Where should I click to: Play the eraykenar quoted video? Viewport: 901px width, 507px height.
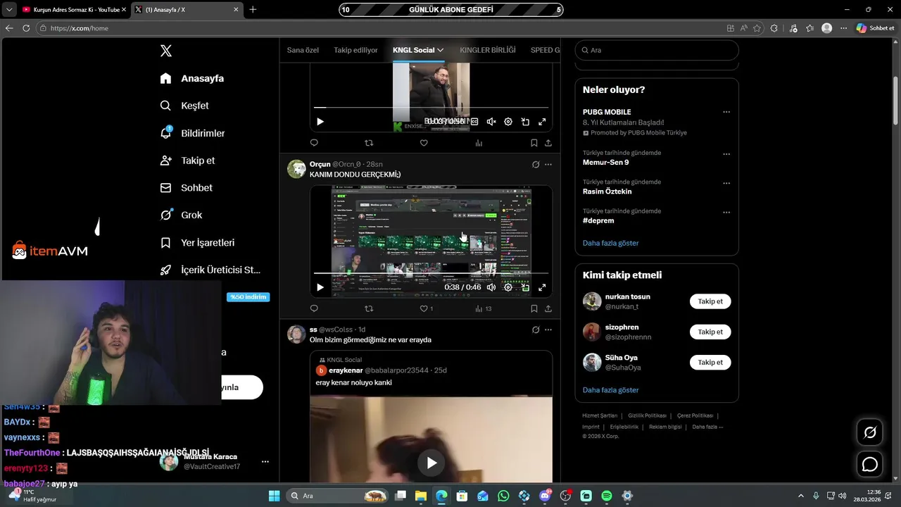pyautogui.click(x=431, y=463)
